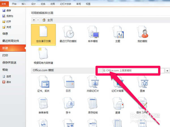Open the 视图 ribbon tab
Viewport: 170px width, 127px height.
click(88, 4)
